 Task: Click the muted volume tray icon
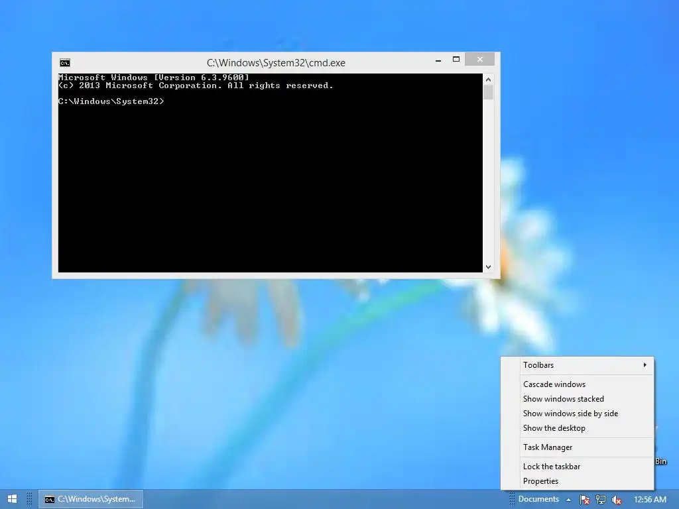616,500
